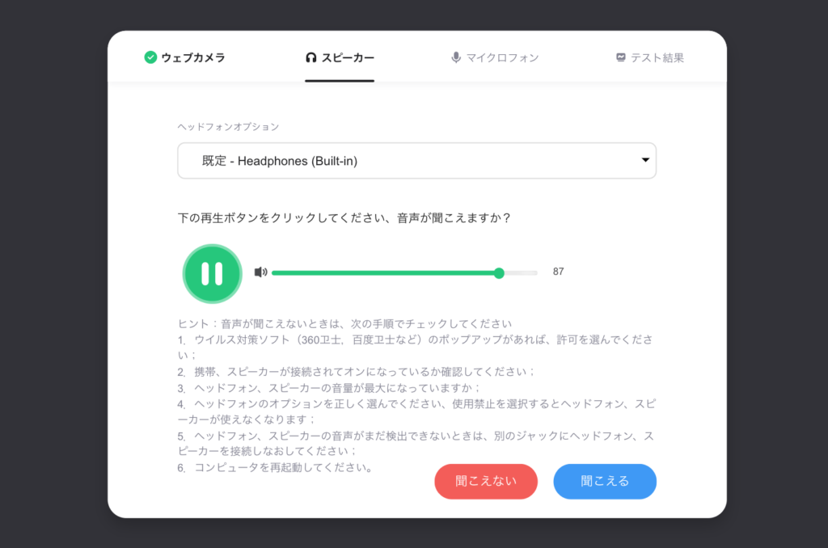Viewport: 828px width, 548px height.
Task: Select the スピーカー tab label
Action: [x=348, y=57]
